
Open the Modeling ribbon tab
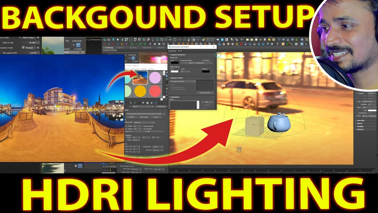pyautogui.click(x=109, y=48)
